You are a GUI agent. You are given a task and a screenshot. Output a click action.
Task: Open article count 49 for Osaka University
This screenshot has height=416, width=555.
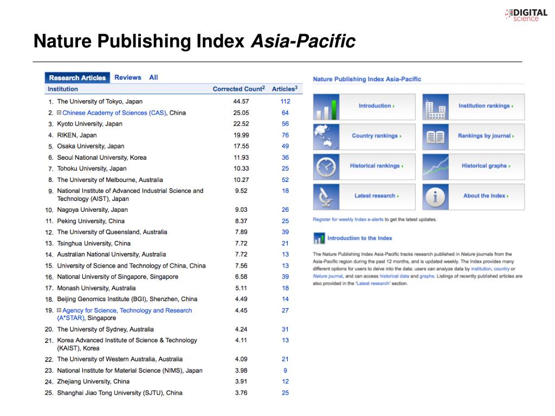[x=285, y=146]
